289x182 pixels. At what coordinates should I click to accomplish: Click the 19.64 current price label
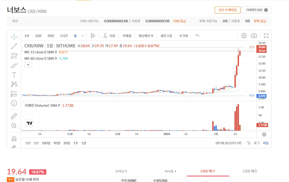(261, 51)
